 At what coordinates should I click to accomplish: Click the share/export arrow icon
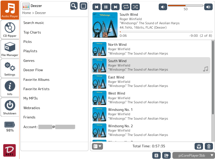tap(167, 155)
